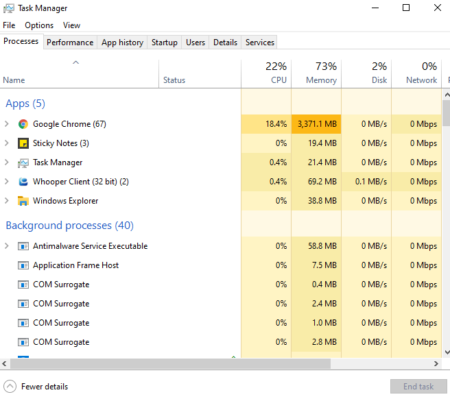Click the Whooper Client process icon
This screenshot has width=450, height=399.
pos(23,182)
